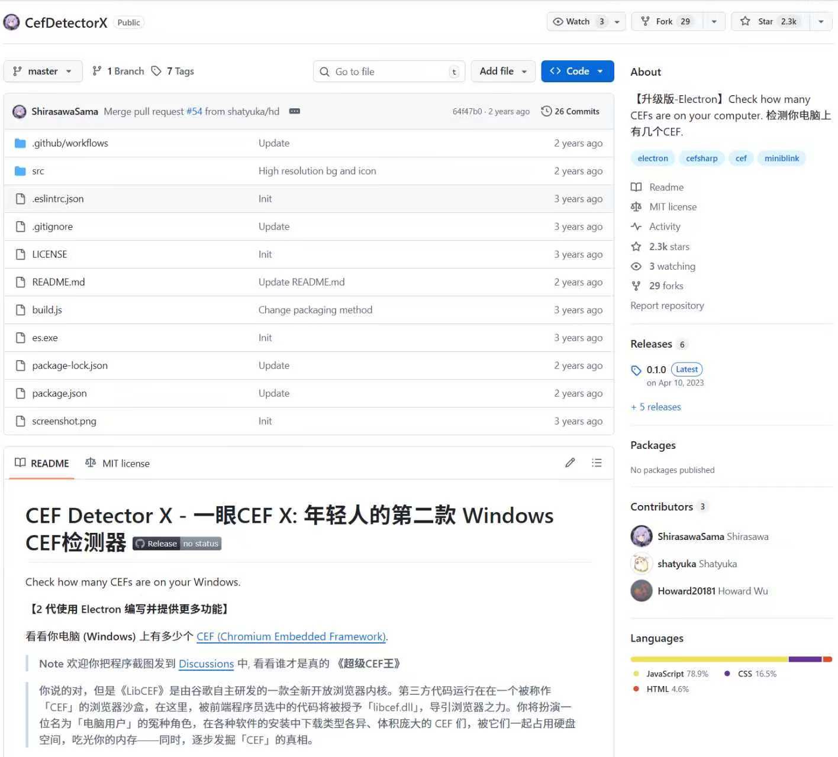Open the 26 Commits history
This screenshot has height=757, width=838.
pos(571,111)
